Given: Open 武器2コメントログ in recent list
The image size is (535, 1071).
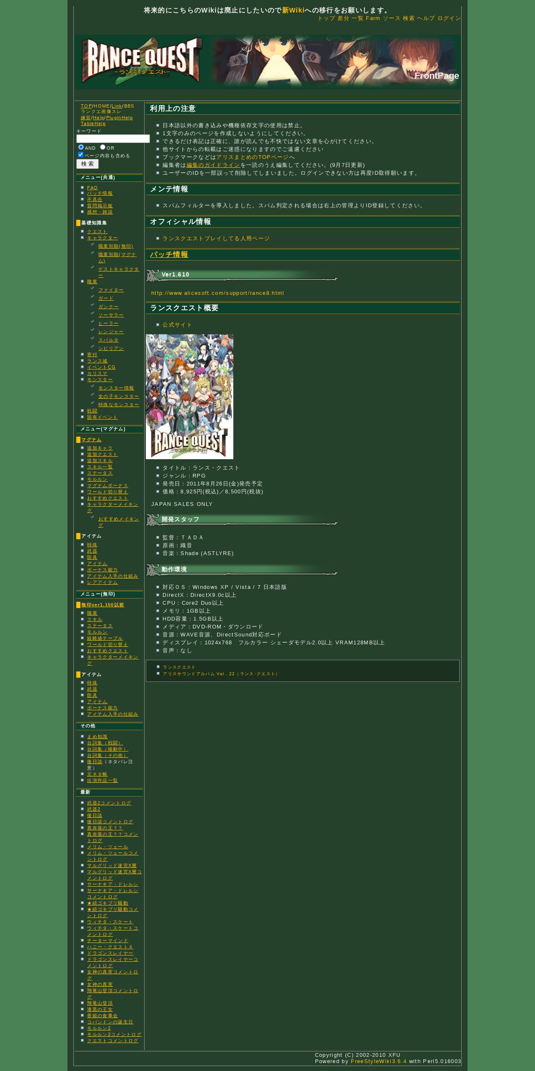Looking at the screenshot, I should [x=109, y=803].
